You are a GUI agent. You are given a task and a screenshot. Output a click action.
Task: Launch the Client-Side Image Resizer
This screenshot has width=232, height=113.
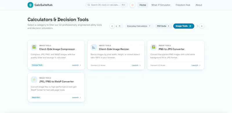tap(136, 65)
